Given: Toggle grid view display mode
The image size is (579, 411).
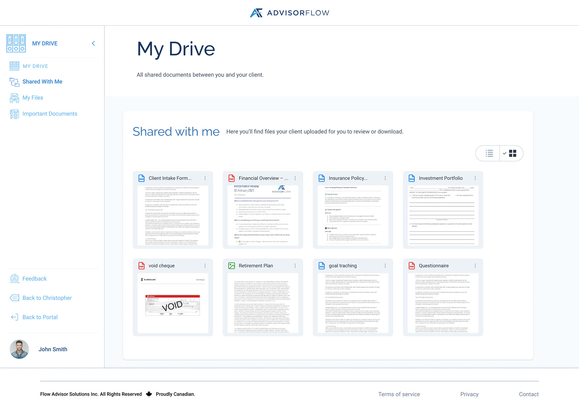Looking at the screenshot, I should pyautogui.click(x=513, y=153).
